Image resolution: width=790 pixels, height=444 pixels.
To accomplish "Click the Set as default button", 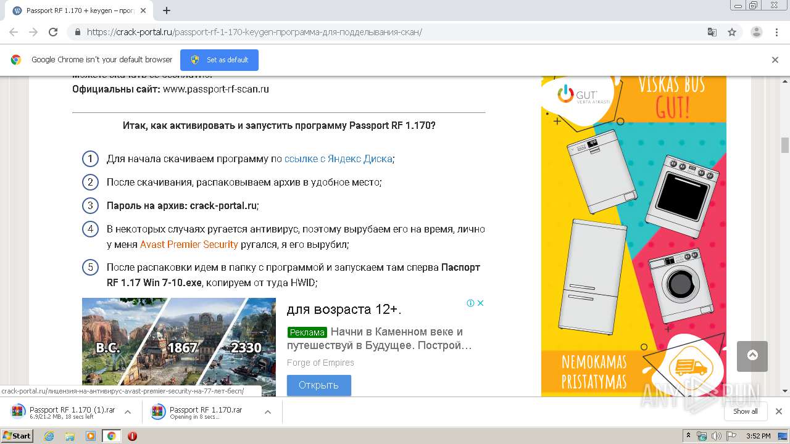I will (219, 60).
